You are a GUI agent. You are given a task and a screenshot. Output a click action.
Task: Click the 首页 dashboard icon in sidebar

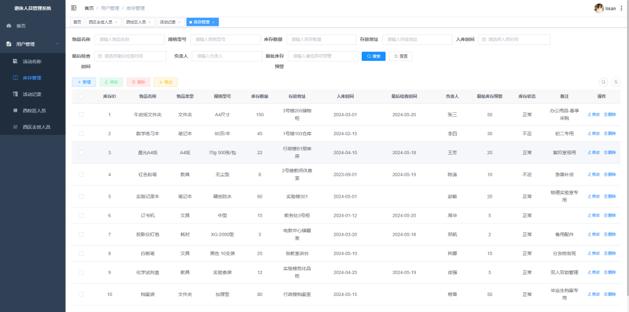coord(9,26)
